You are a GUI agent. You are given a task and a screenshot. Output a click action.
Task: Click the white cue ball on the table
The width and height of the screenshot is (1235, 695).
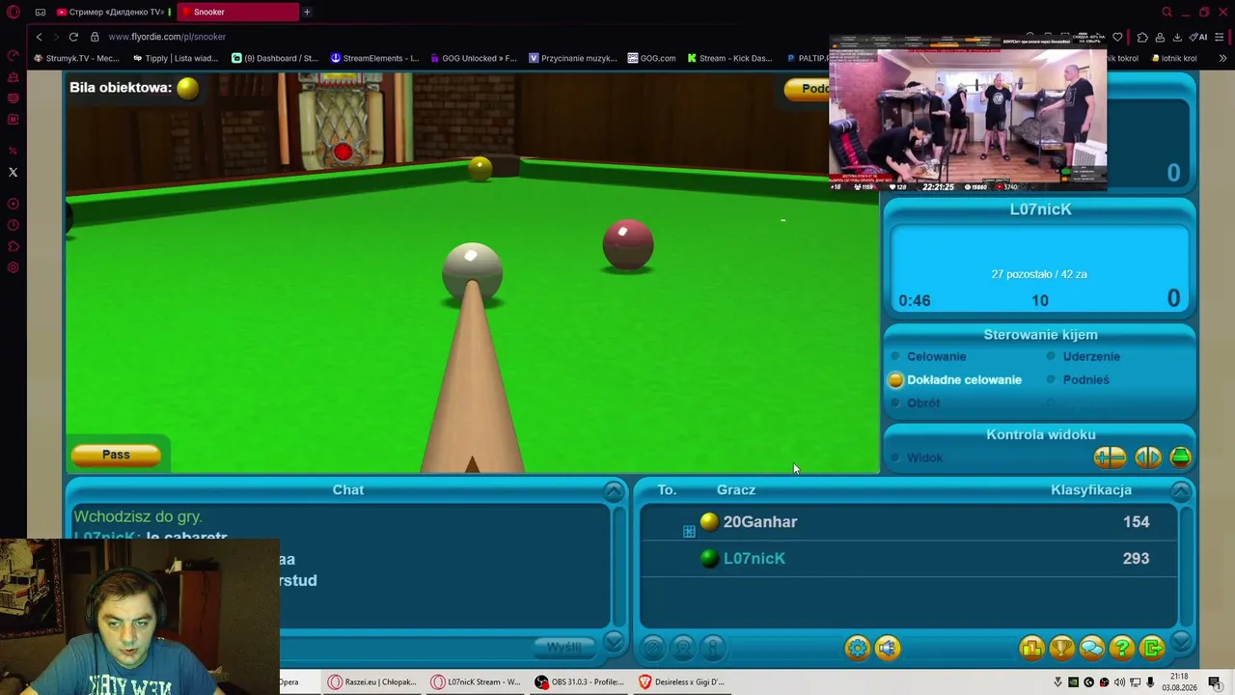pyautogui.click(x=472, y=273)
